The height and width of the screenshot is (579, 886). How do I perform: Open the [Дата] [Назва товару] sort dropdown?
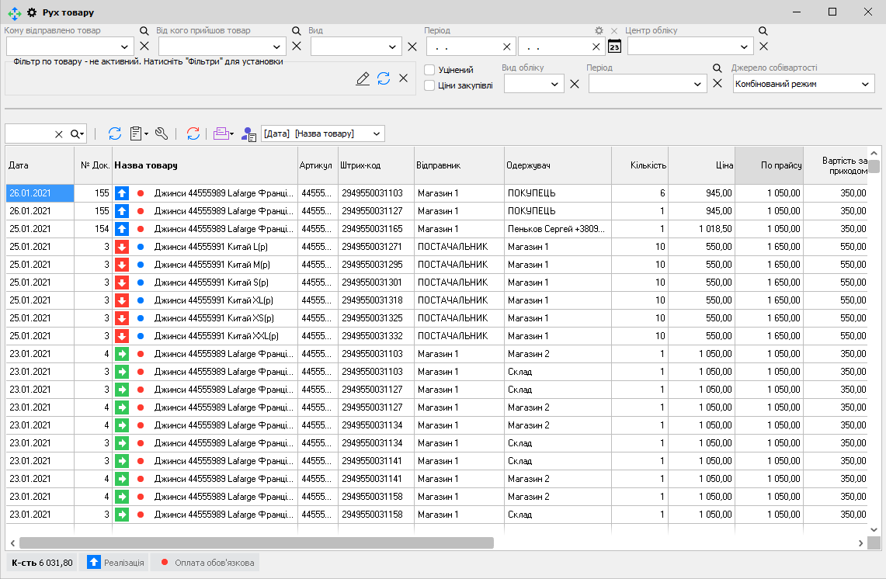(x=377, y=133)
